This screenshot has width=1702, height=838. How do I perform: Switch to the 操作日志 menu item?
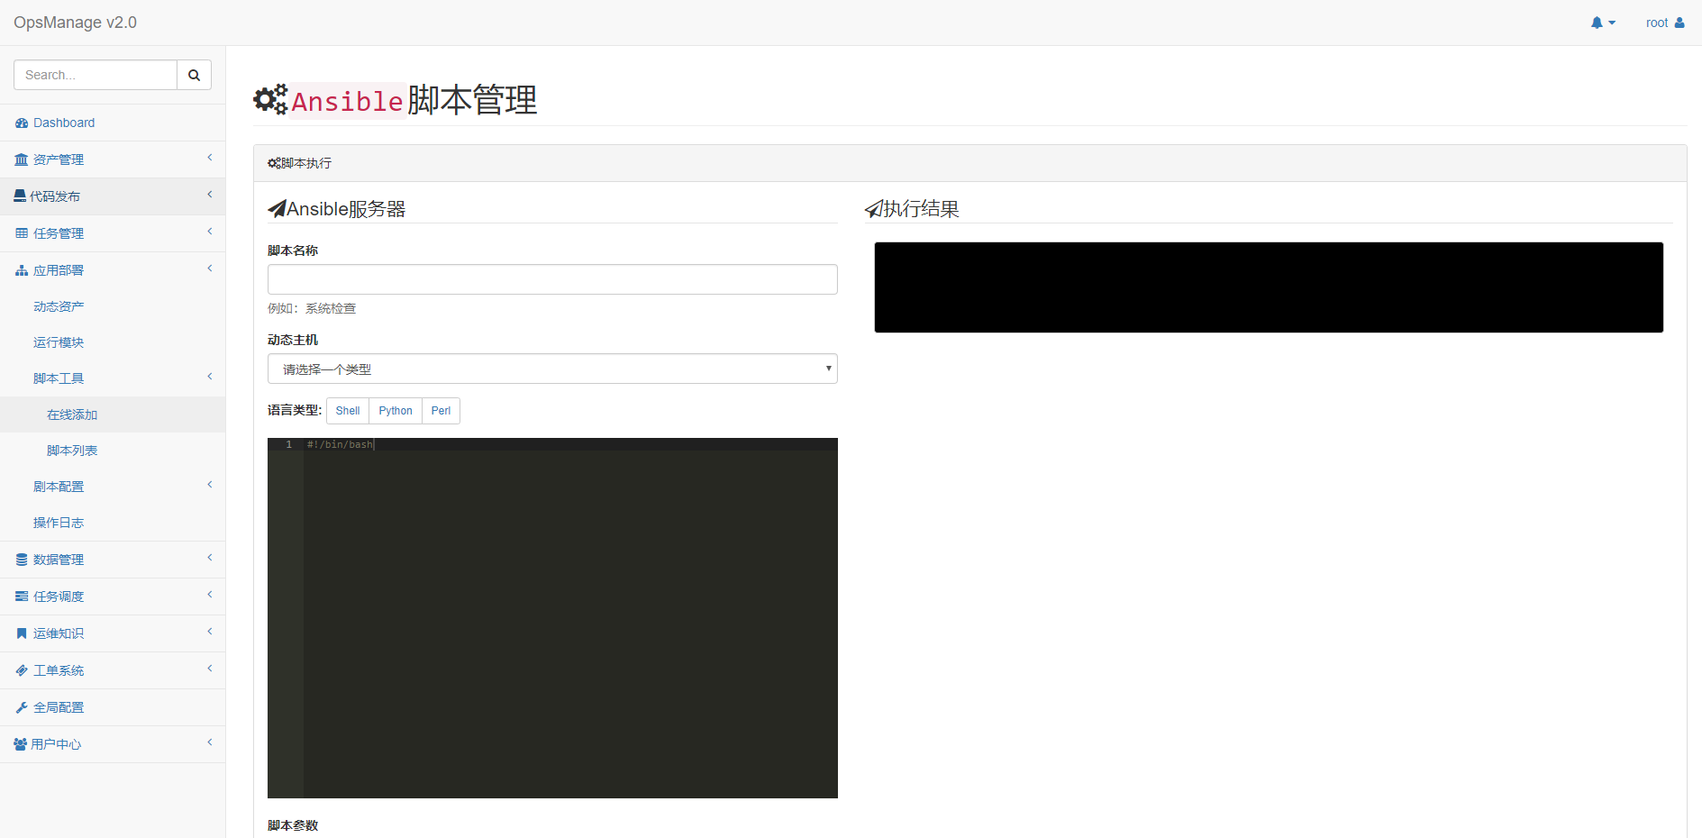coord(59,522)
